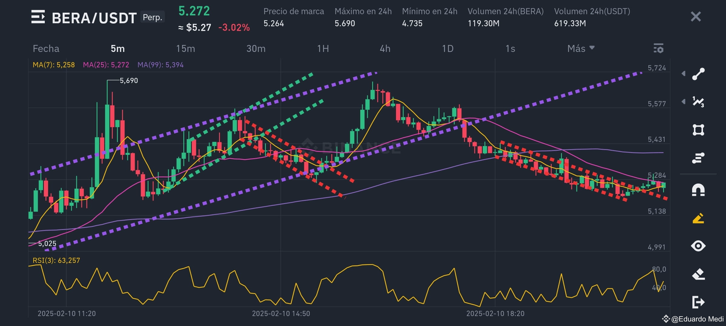Expand the wave pattern tool variants arrow
The width and height of the screenshot is (726, 326).
pyautogui.click(x=684, y=102)
